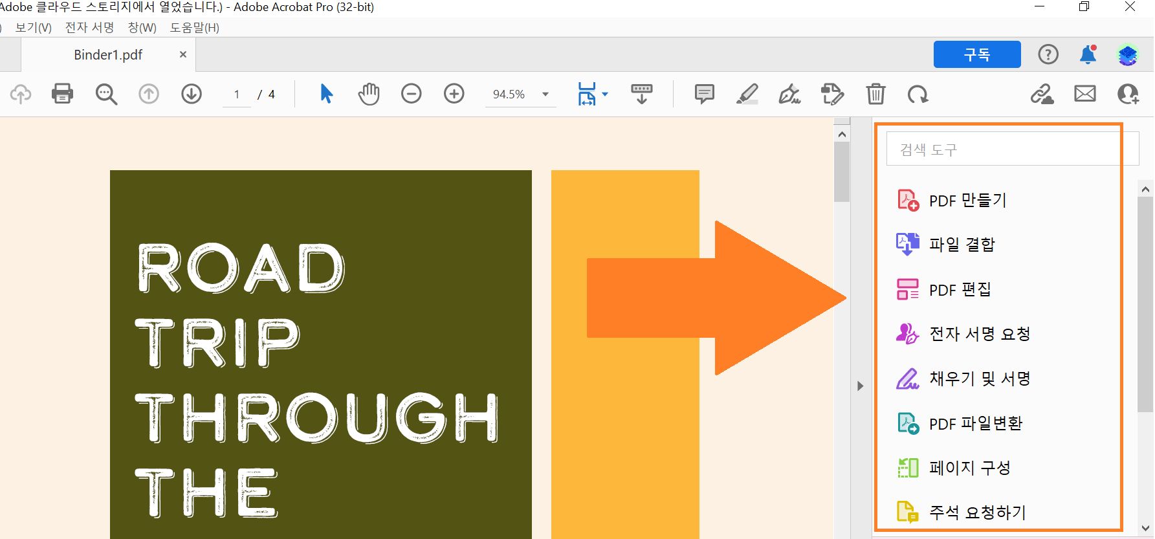Screen dimensions: 1155x539
Task: View notifications bell icon
Action: pyautogui.click(x=1088, y=54)
